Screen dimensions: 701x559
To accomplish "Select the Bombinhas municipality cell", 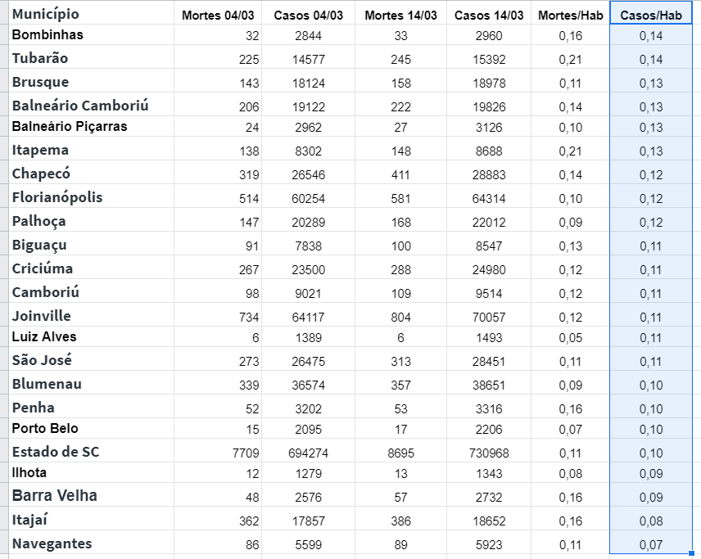I will click(91, 34).
